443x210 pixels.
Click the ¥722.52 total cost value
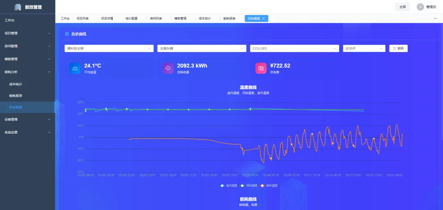(280, 66)
